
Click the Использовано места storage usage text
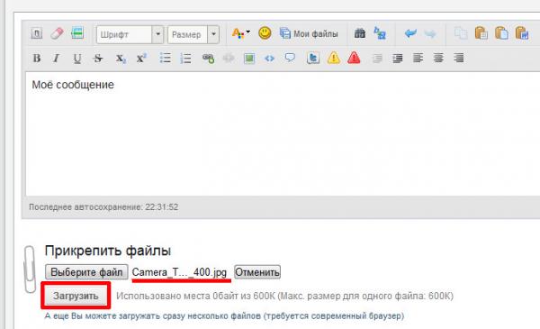tap(284, 296)
